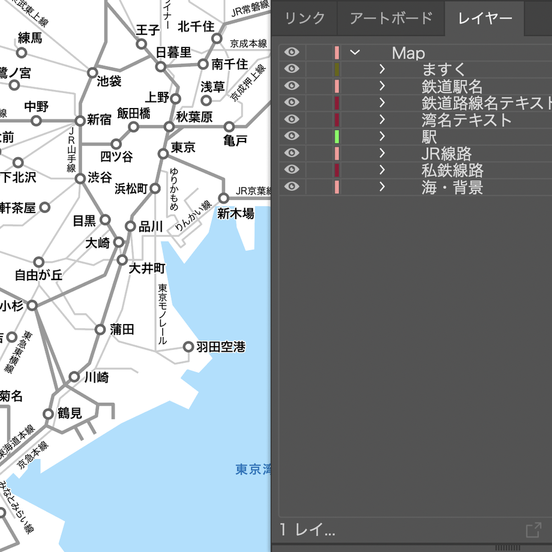The height and width of the screenshot is (552, 552).
Task: Click the 大井町 station circle marker
Action: (x=122, y=260)
